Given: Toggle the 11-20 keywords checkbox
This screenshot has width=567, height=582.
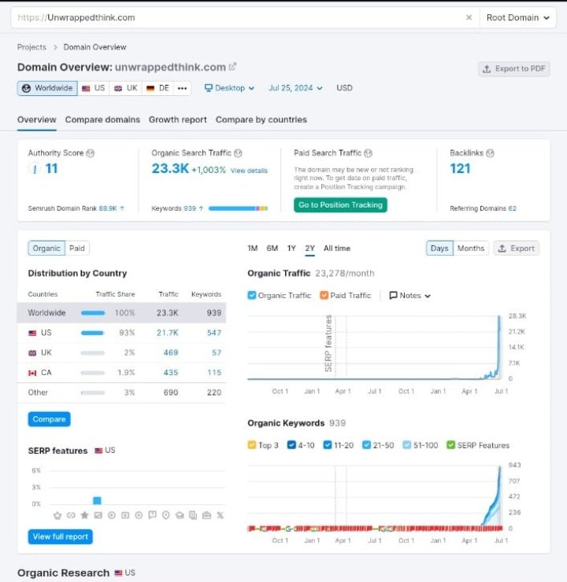Looking at the screenshot, I should pos(328,445).
